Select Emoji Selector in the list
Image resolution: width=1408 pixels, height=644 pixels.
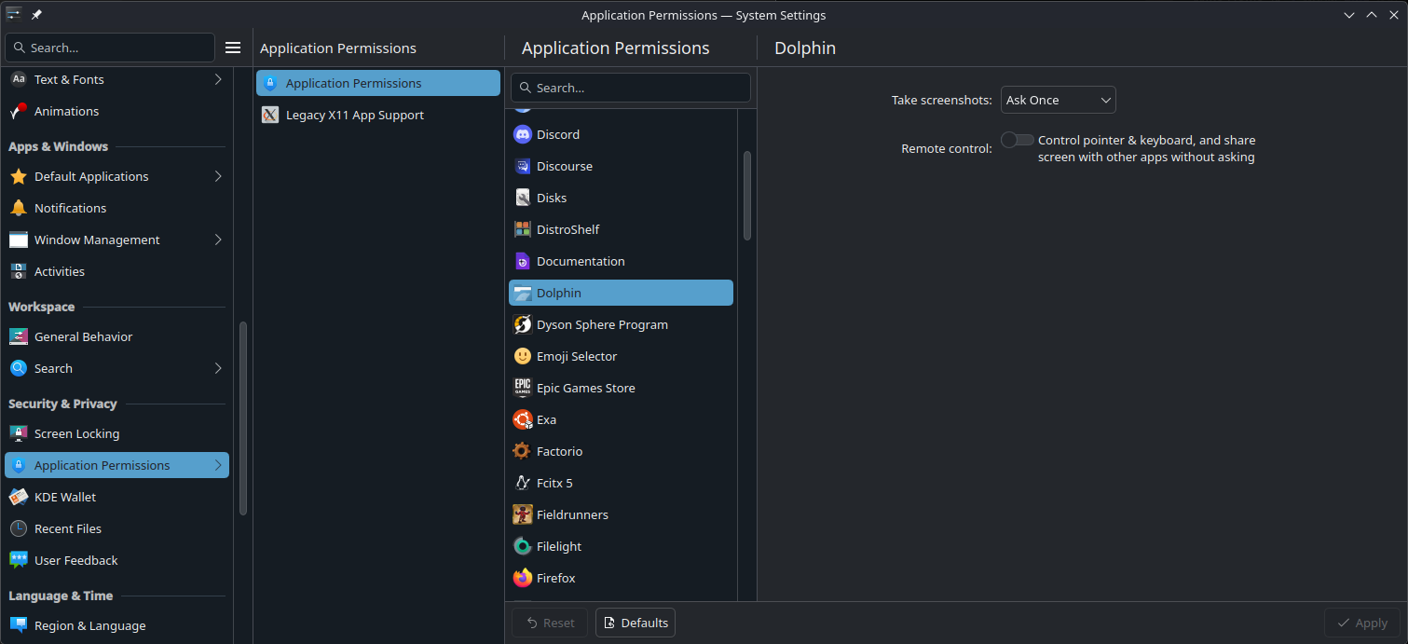click(621, 356)
